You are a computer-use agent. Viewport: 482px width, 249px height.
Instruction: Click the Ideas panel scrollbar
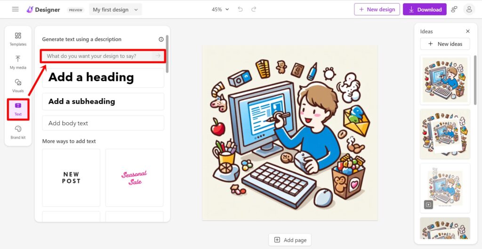click(x=475, y=80)
